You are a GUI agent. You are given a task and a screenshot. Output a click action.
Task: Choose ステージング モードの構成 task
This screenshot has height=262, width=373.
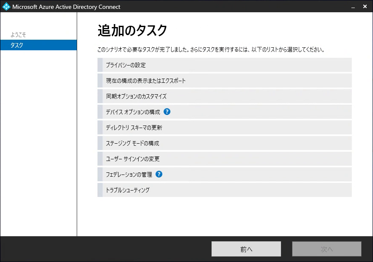click(x=225, y=143)
